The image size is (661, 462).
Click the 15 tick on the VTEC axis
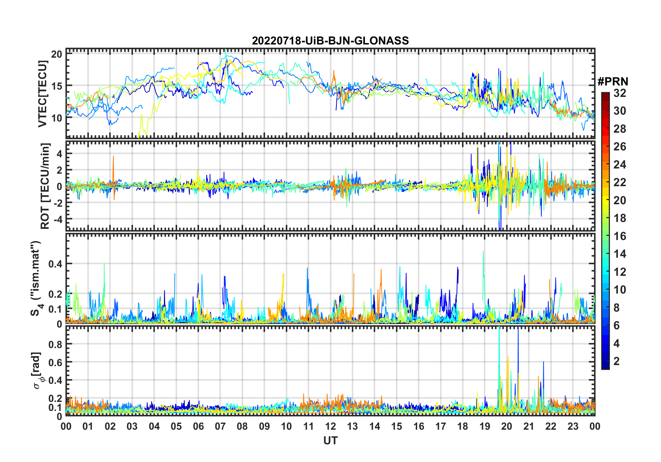point(57,86)
